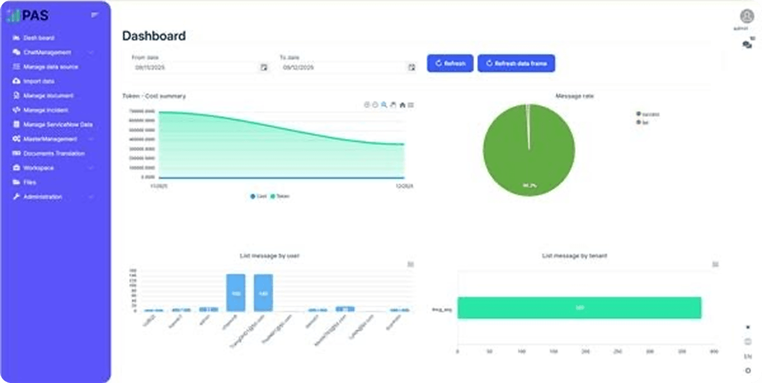Toggle the success slice in pie legend
The width and height of the screenshot is (762, 383).
647,114
